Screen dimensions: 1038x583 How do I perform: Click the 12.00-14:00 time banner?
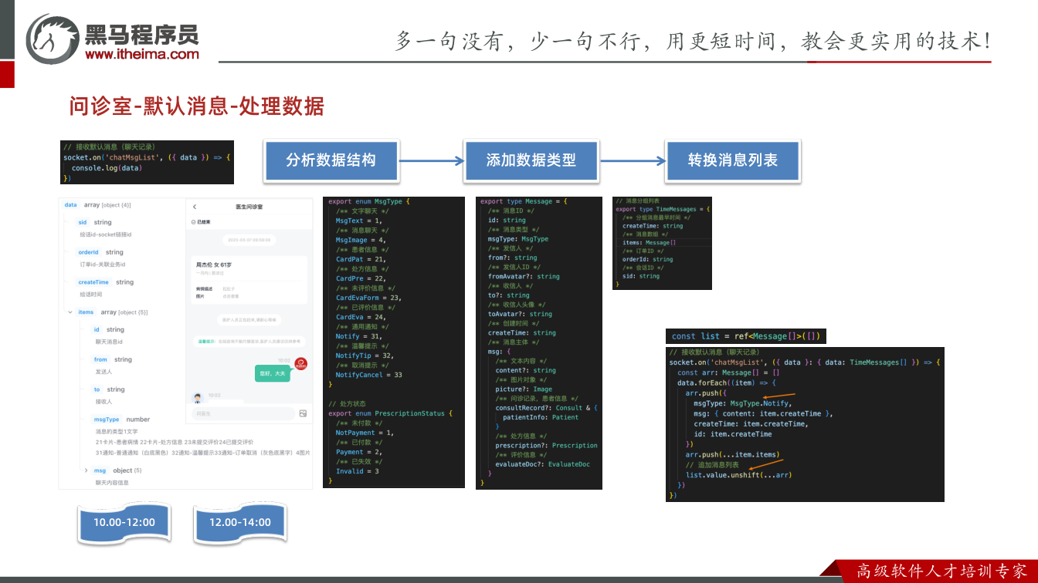(x=240, y=523)
